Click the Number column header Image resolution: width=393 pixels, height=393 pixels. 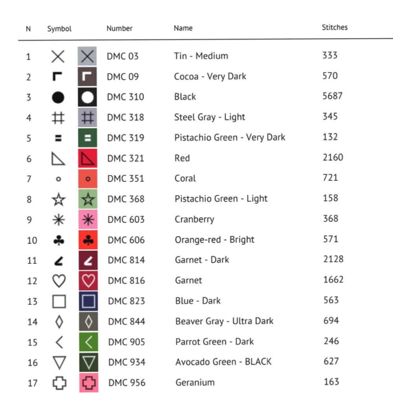(x=119, y=28)
